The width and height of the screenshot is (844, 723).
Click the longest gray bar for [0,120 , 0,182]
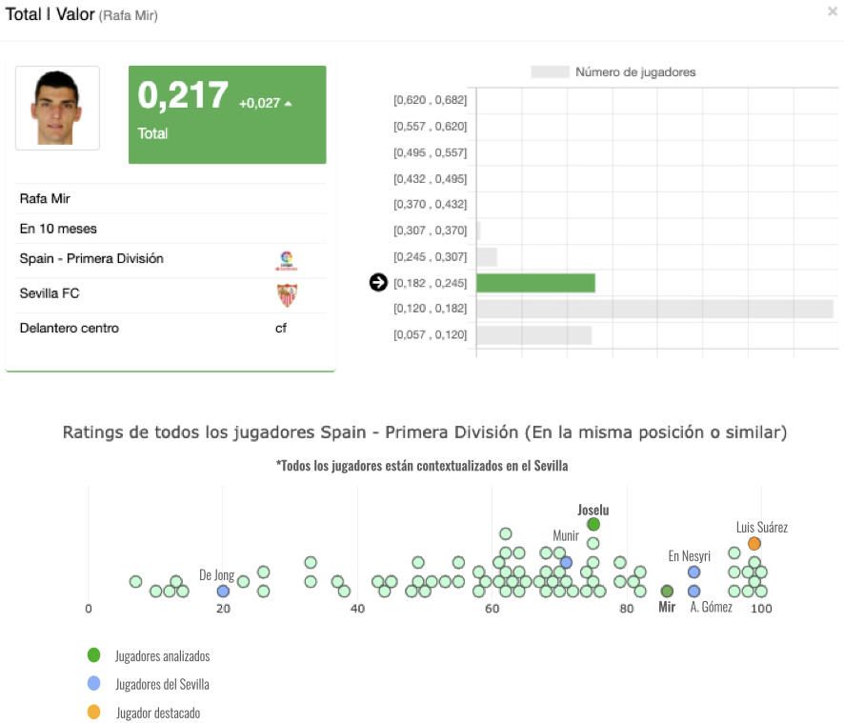[654, 309]
